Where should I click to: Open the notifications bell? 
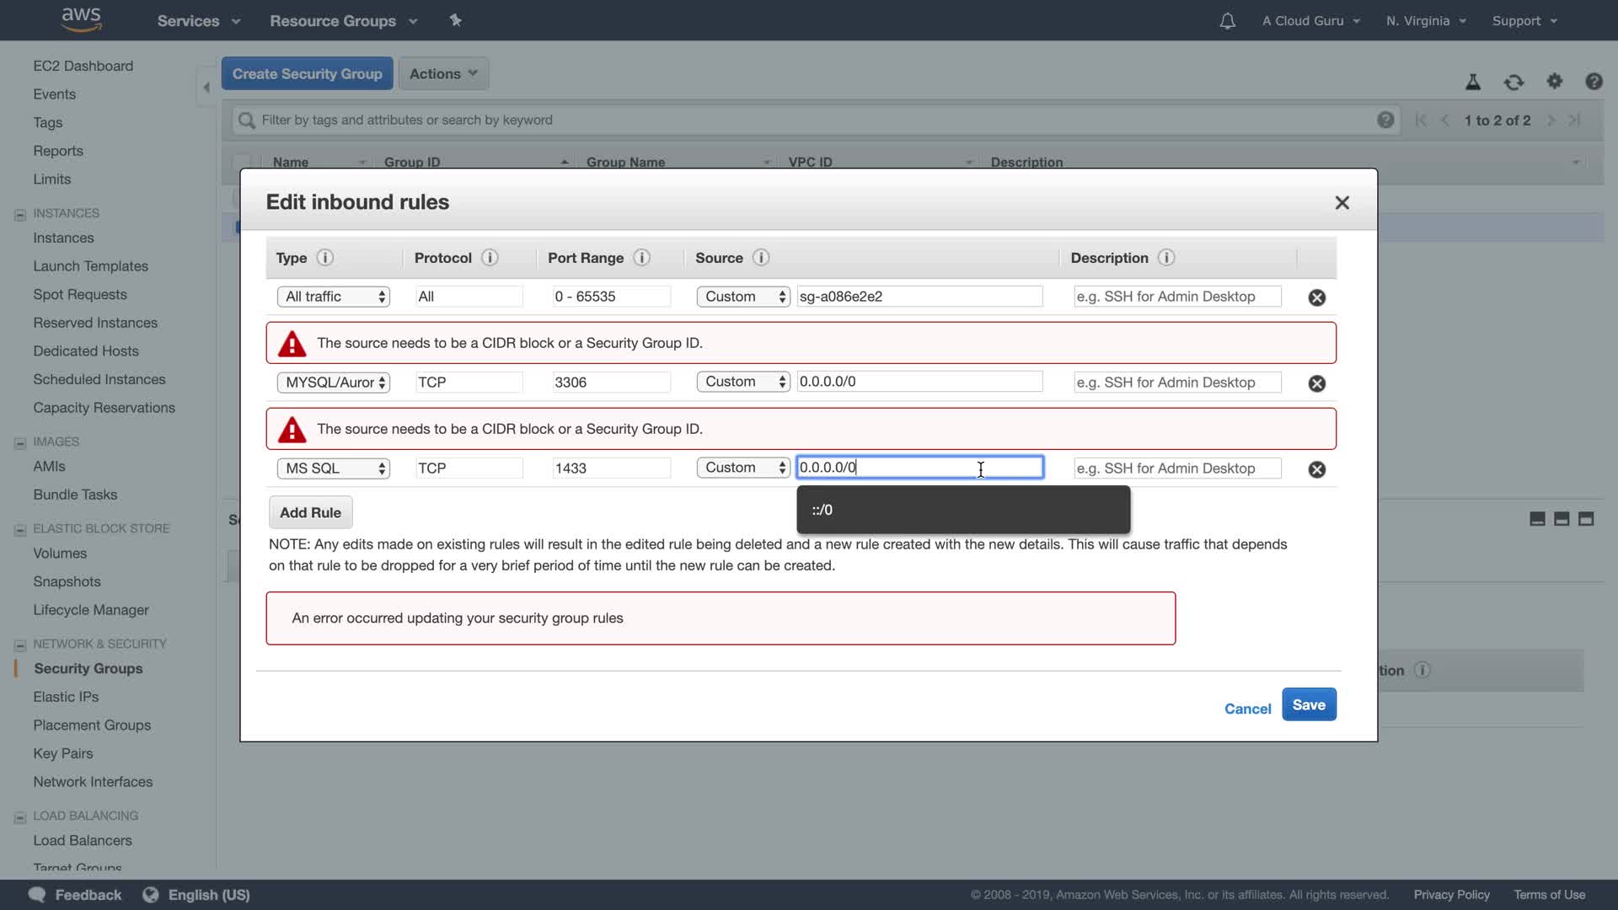tap(1227, 21)
